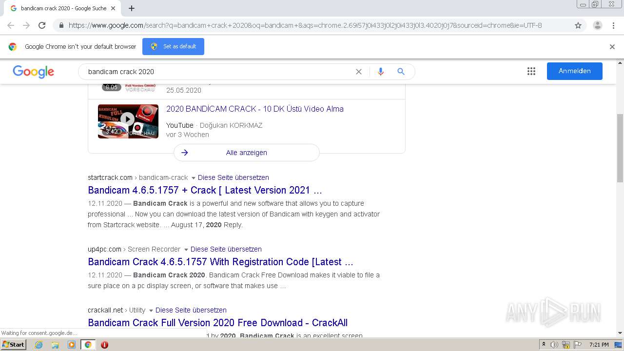Dismiss the default browser infobar
This screenshot has height=351, width=624.
[612, 47]
